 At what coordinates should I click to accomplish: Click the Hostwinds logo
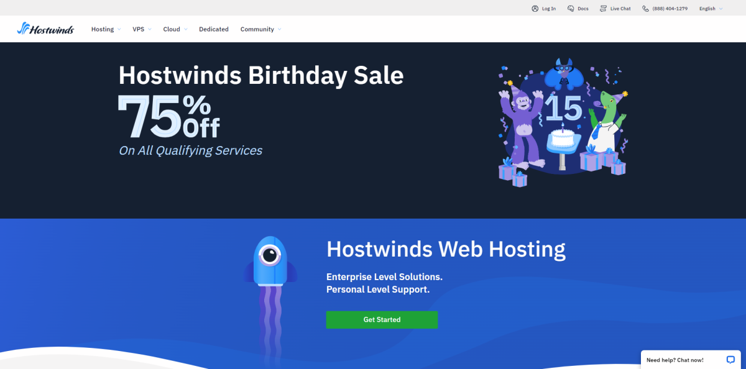[45, 29]
